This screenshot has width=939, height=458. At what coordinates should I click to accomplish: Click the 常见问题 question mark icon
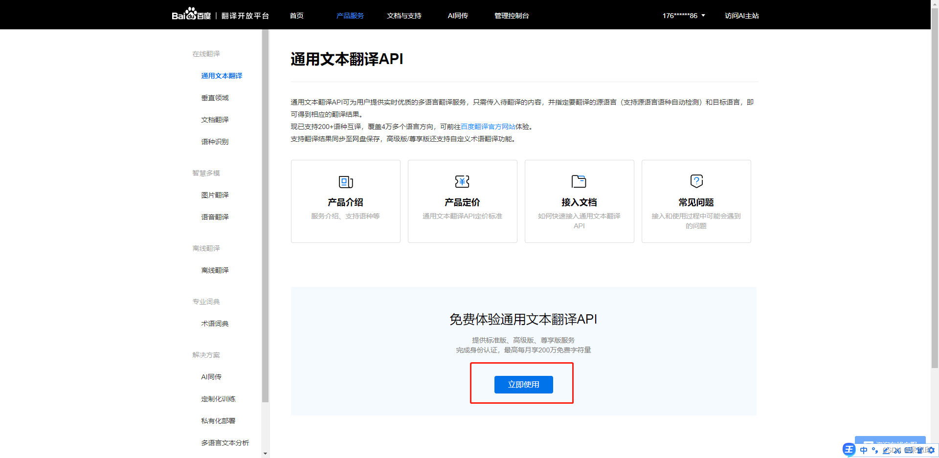click(x=696, y=181)
